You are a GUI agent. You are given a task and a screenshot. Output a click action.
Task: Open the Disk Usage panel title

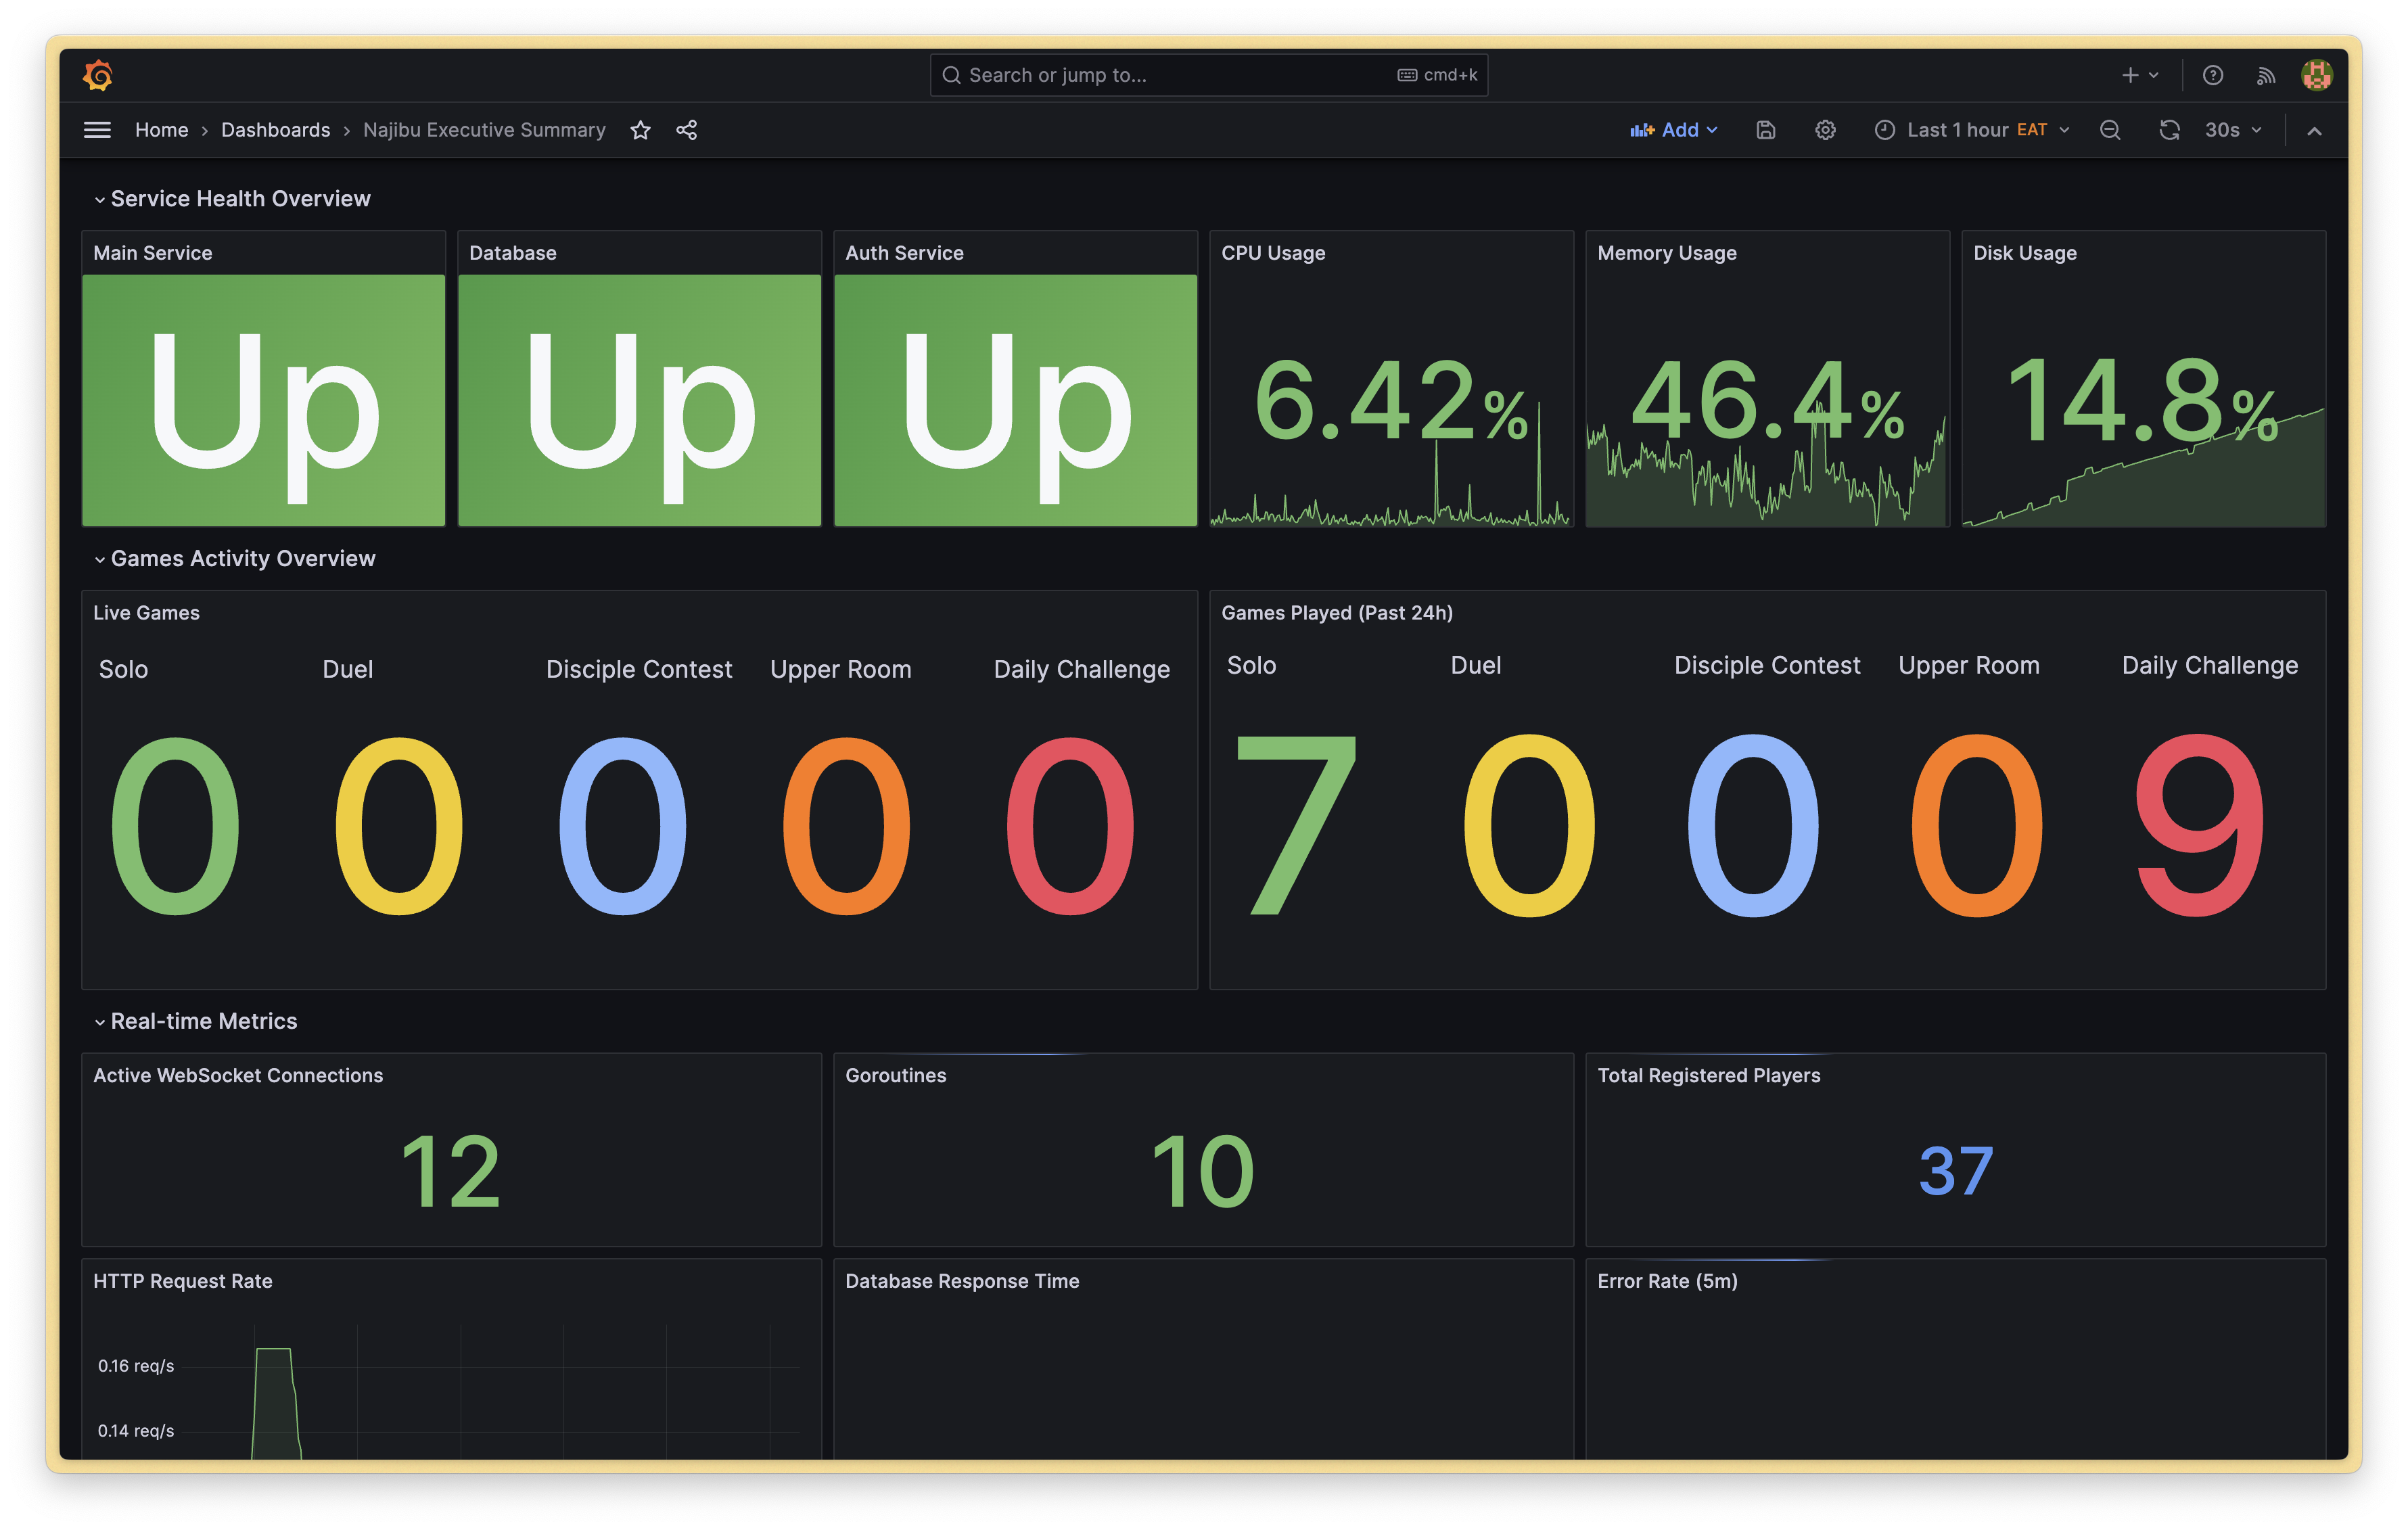(x=2025, y=253)
